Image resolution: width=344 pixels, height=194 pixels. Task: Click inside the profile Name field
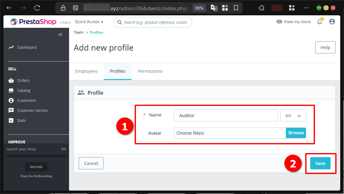tap(226, 115)
